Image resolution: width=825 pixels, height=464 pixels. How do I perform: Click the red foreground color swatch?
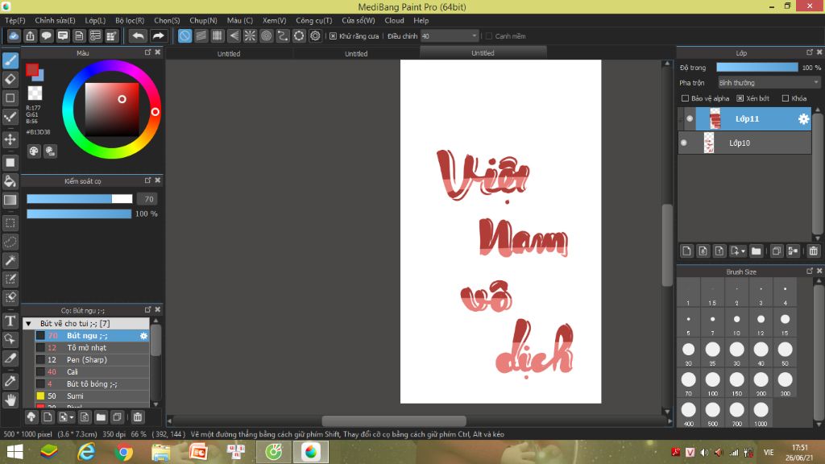(x=32, y=70)
